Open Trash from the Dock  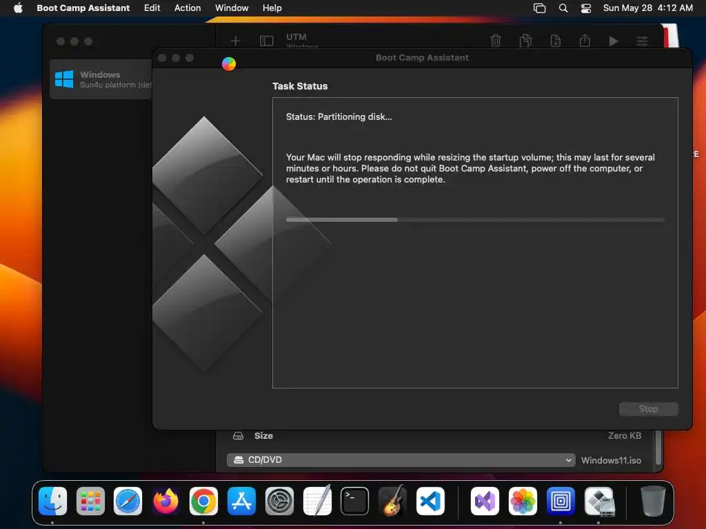pos(652,501)
